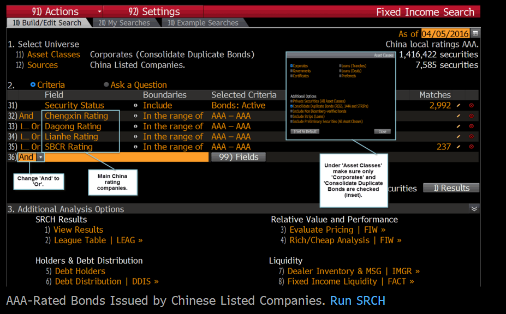Click the pencil icon on the Chengxin Rating row

pos(459,116)
